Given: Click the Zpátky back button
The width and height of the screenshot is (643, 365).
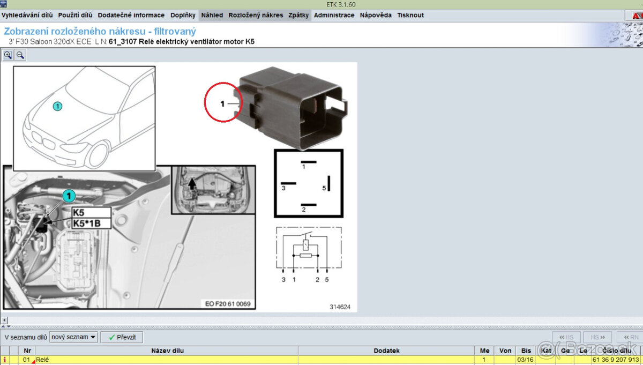Looking at the screenshot, I should point(298,15).
